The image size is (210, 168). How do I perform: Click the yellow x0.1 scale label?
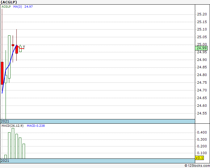[x=199, y=158]
